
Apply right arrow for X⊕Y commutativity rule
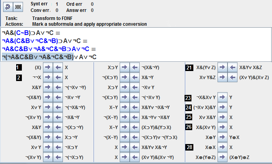tap(223, 137)
